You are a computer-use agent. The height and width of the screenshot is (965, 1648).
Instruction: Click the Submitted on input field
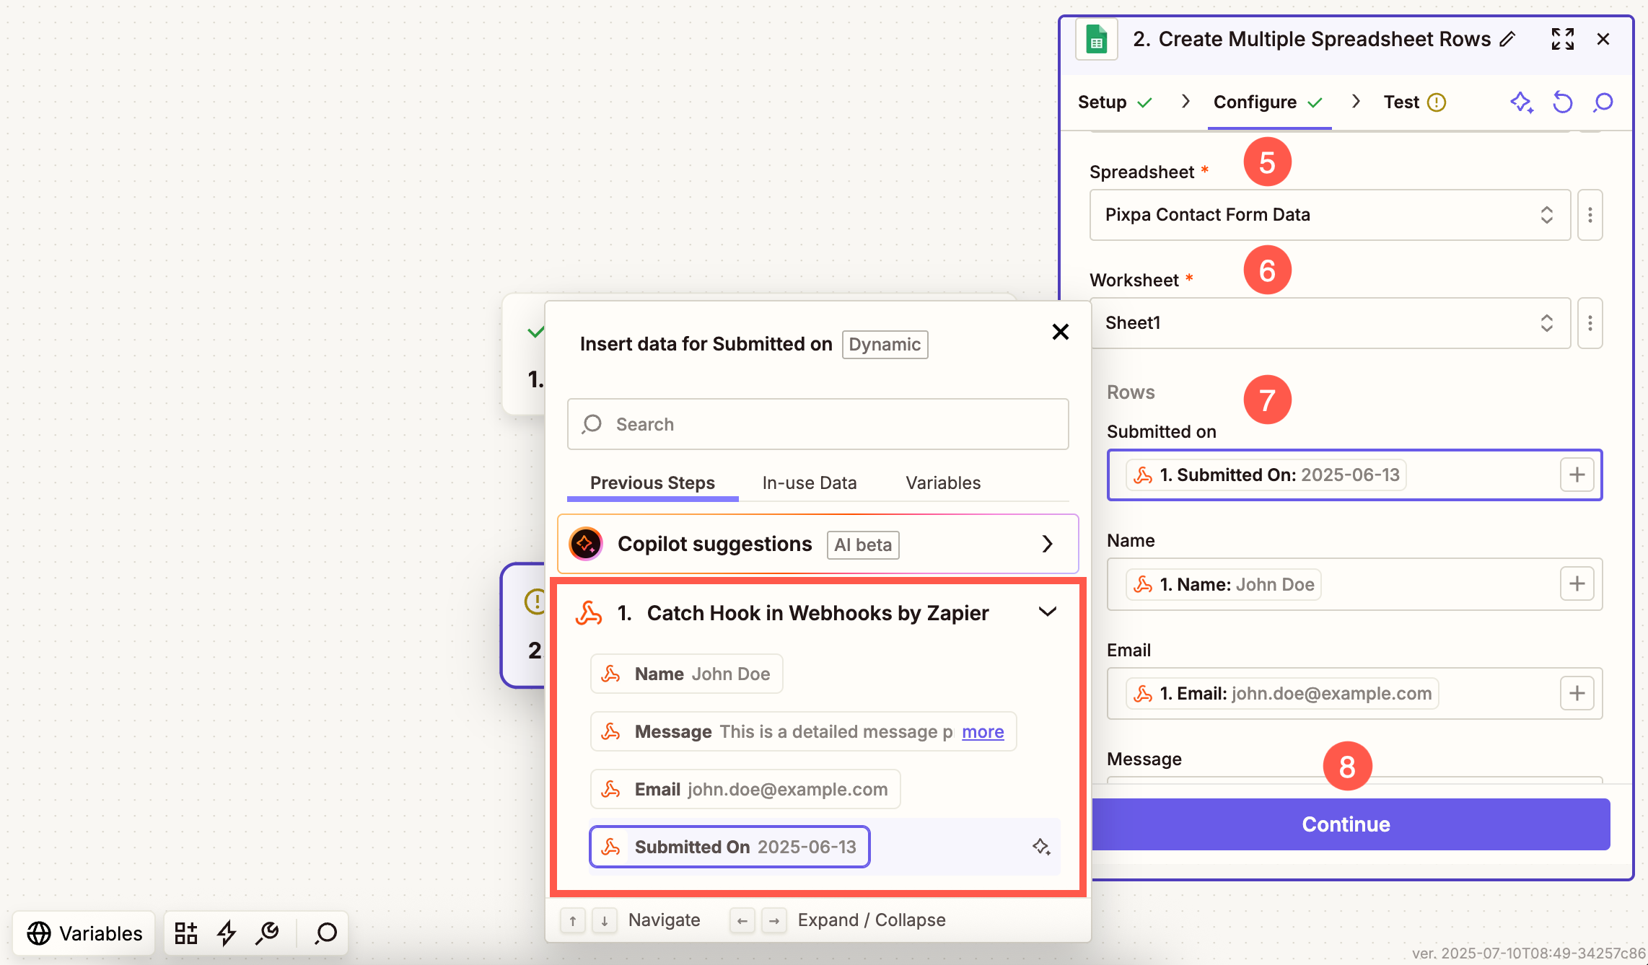(x=1354, y=475)
